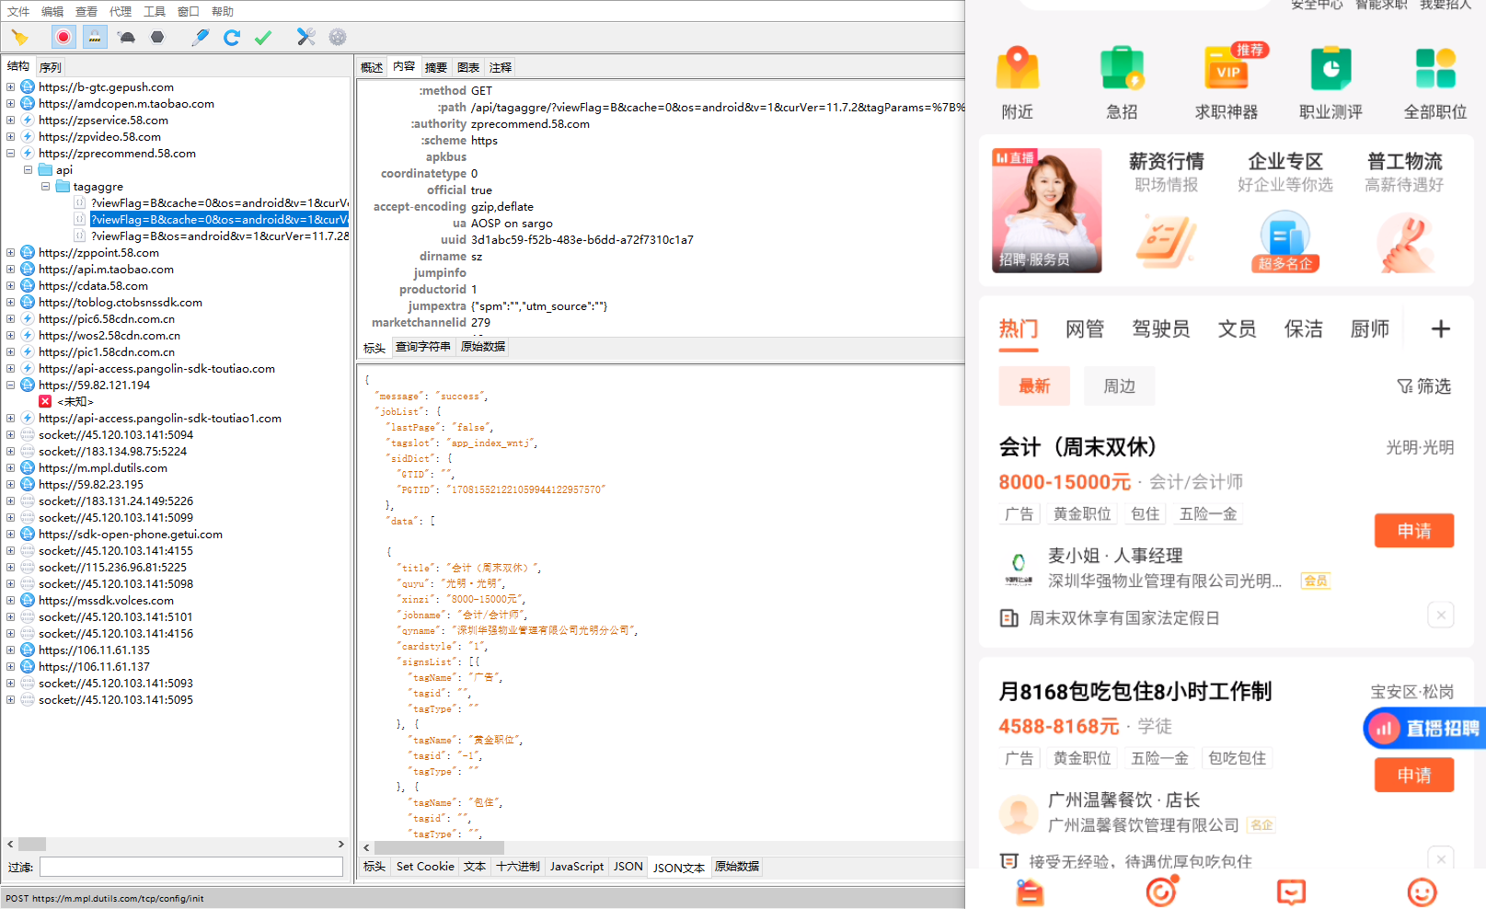Collapse the tagaggre folder node
Image resolution: width=1486 pixels, height=909 pixels.
(x=45, y=187)
